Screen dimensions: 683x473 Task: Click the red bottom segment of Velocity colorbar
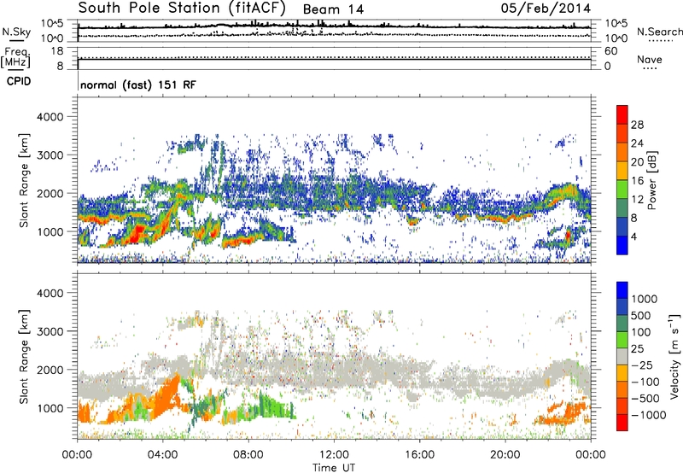click(x=622, y=423)
